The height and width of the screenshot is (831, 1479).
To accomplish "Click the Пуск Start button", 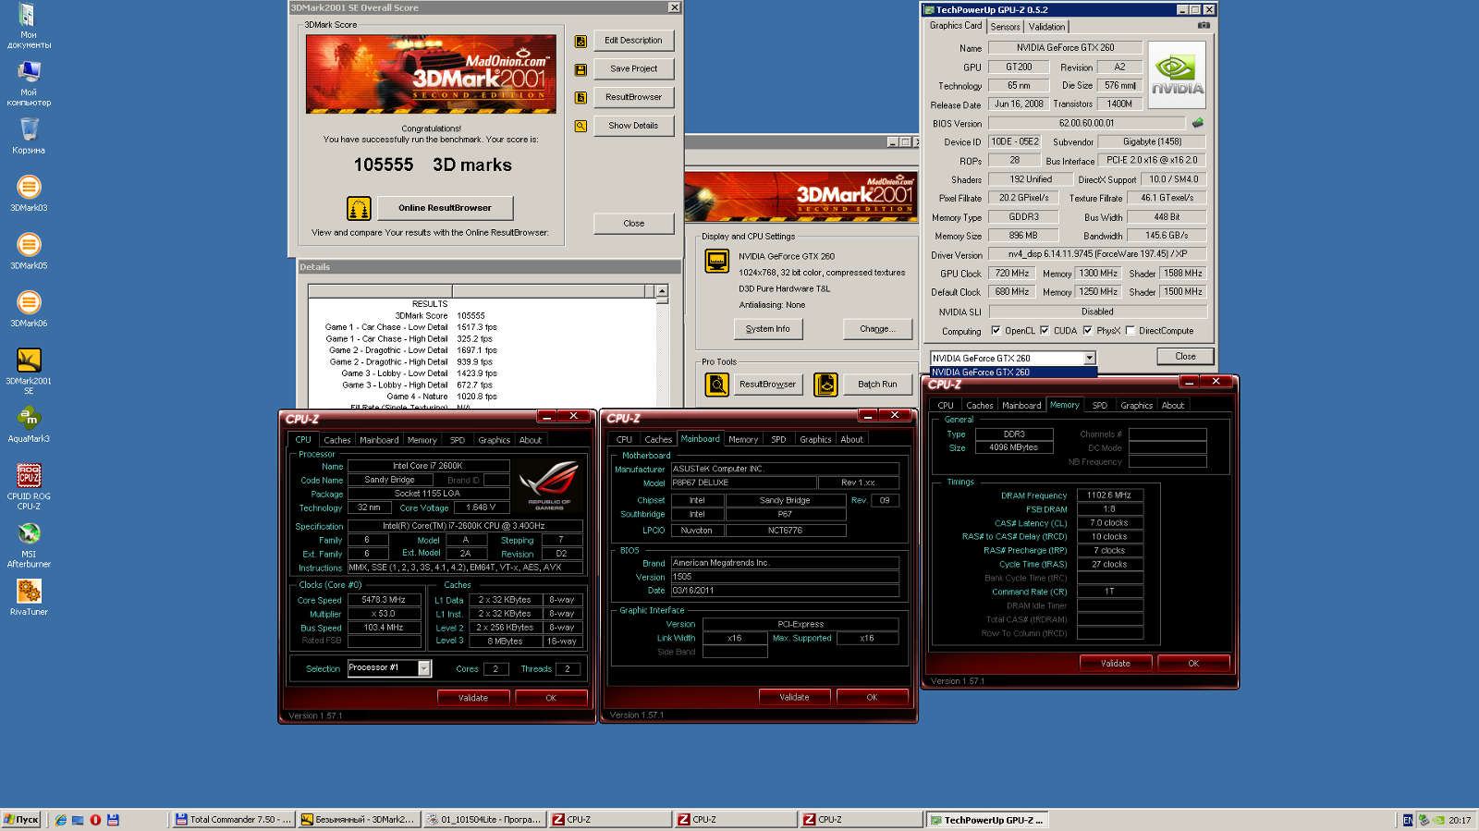I will point(21,820).
